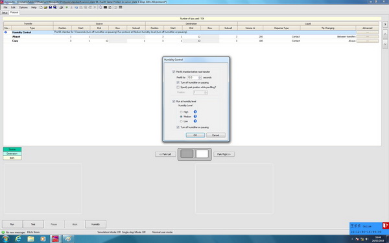Click the move step down arrow button
This screenshot has height=243, width=389.
pos(385,44)
